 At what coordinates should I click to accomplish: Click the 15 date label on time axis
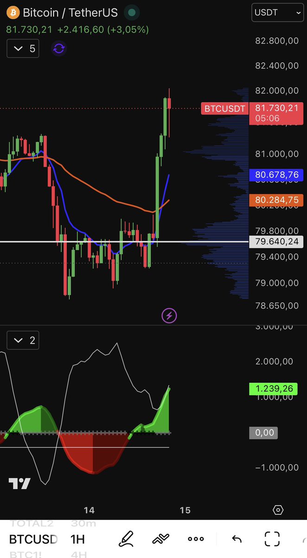(185, 510)
